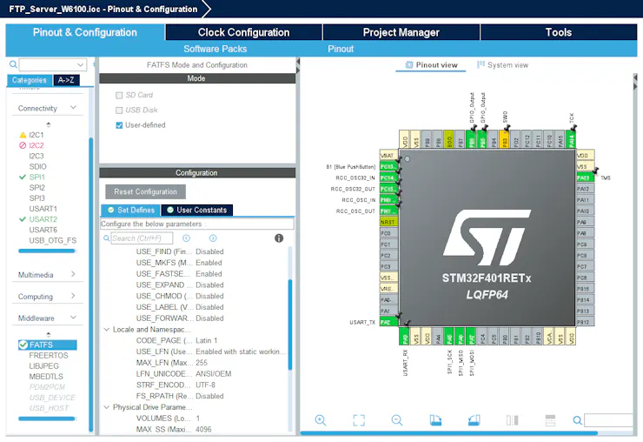Click the parameter info icon
This screenshot has height=442, width=643.
click(x=279, y=238)
